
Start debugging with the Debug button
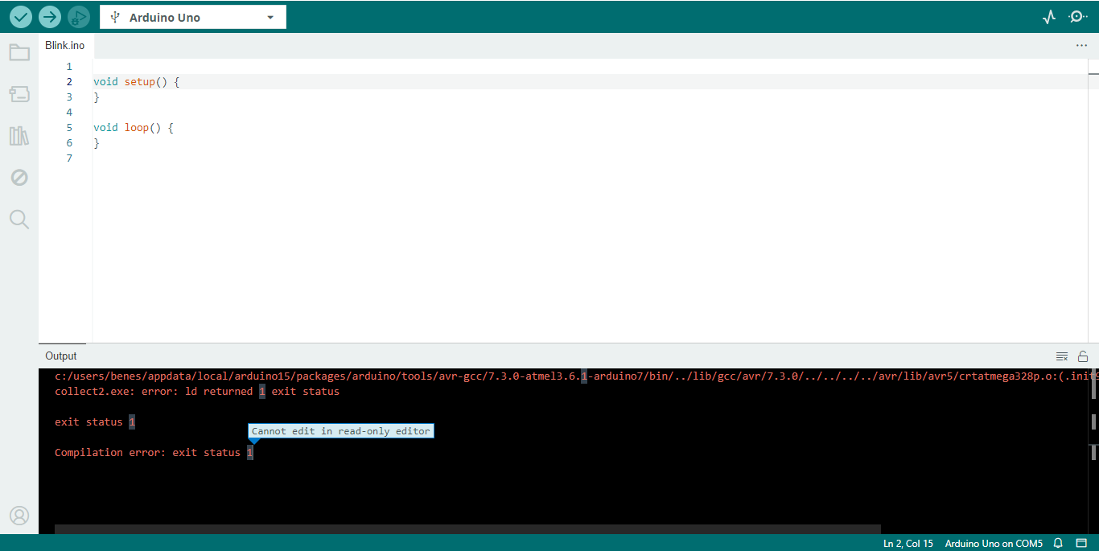[x=78, y=17]
